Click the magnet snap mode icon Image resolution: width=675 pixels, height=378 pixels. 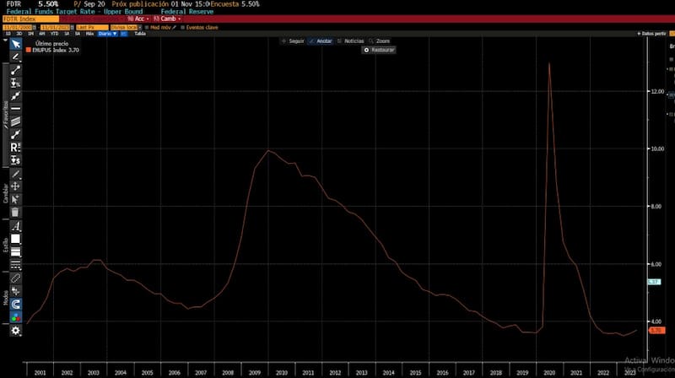click(15, 304)
